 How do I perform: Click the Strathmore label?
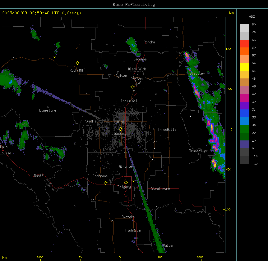tap(160, 188)
